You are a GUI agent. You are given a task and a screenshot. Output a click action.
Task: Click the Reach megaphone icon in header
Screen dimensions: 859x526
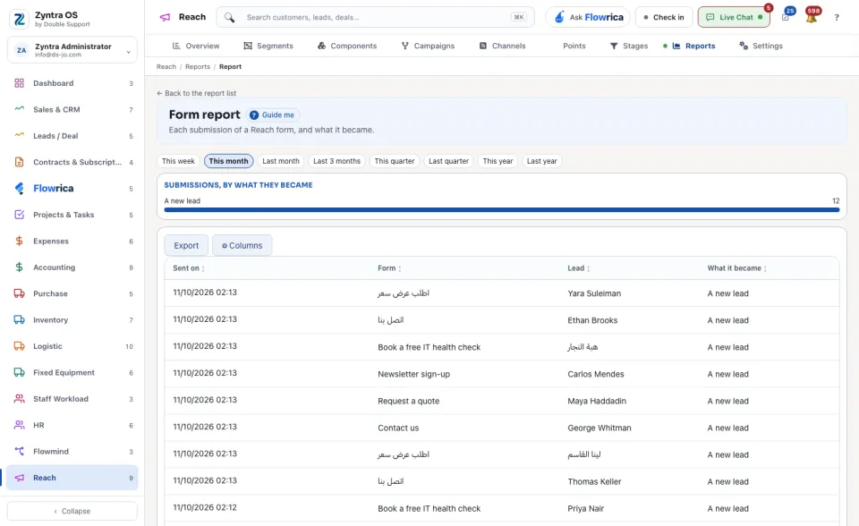(x=165, y=17)
